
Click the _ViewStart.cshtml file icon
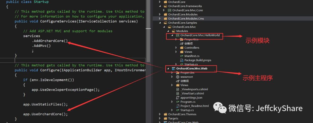click(x=177, y=93)
